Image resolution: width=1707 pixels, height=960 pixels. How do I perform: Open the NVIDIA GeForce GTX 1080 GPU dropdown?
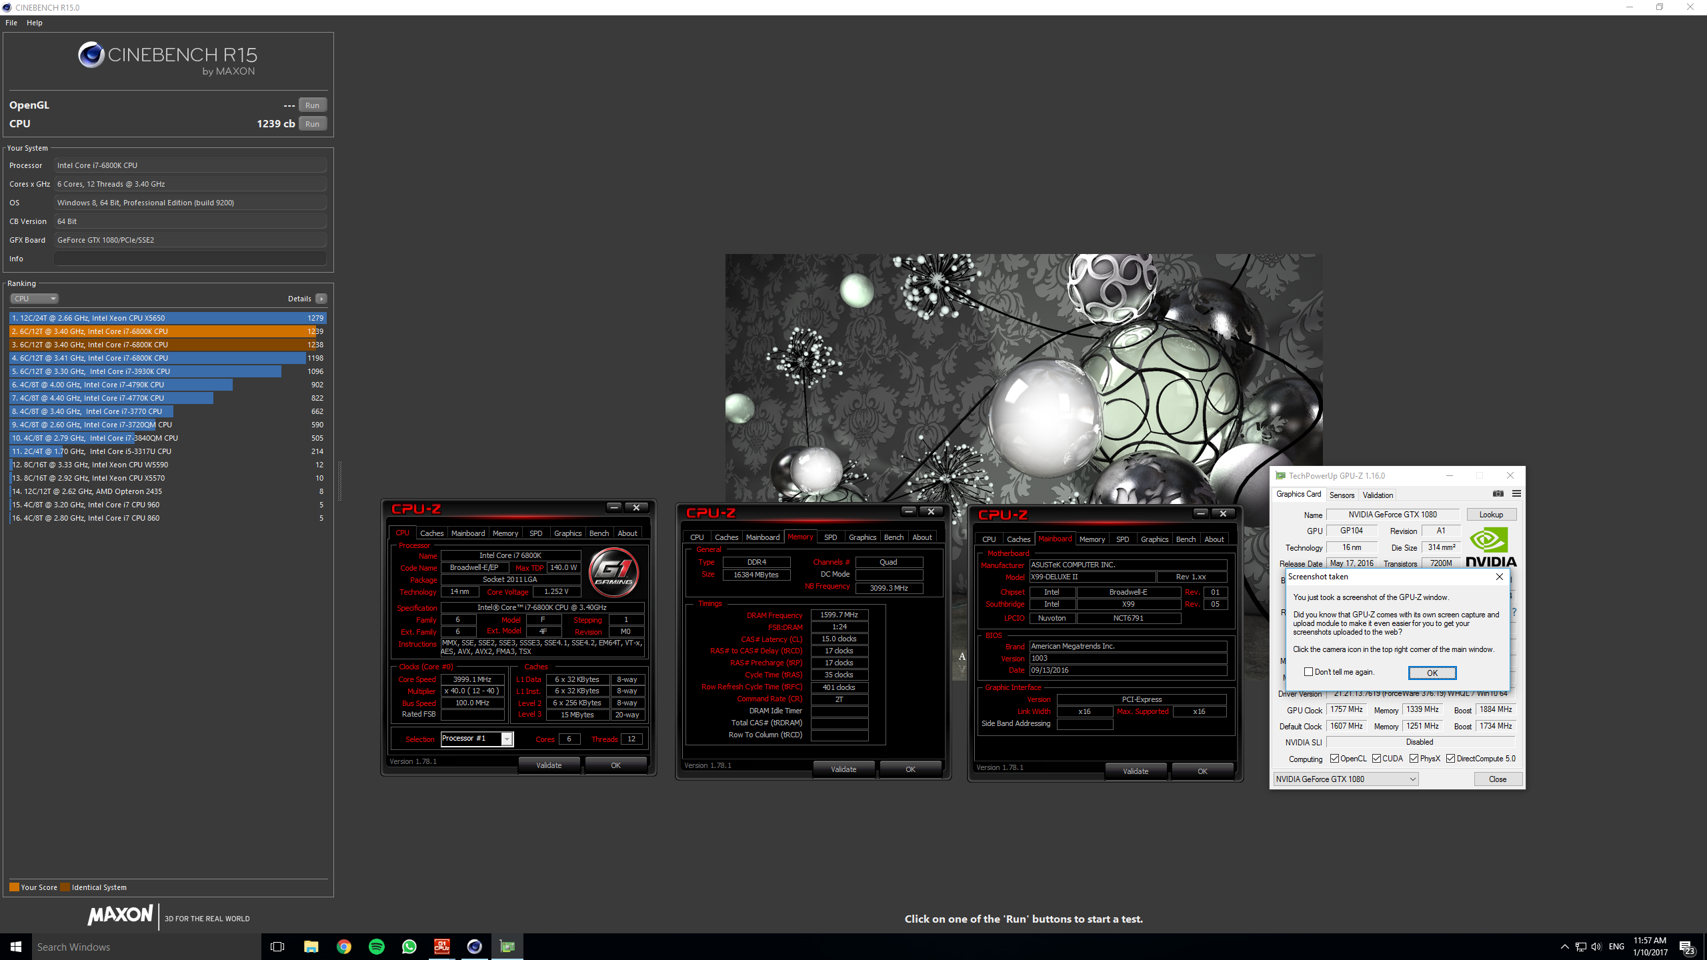(x=1346, y=779)
